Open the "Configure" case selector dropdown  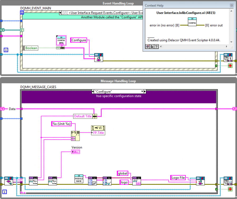pyautogui.click(x=142, y=91)
